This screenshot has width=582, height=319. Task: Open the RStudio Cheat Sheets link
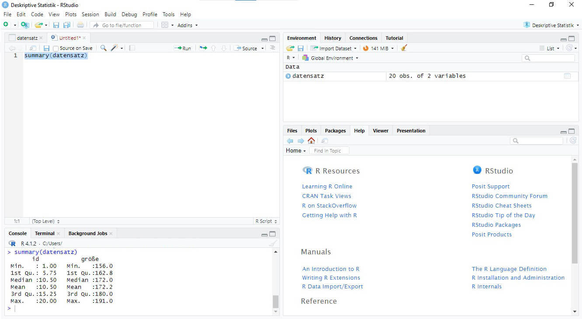[502, 206]
